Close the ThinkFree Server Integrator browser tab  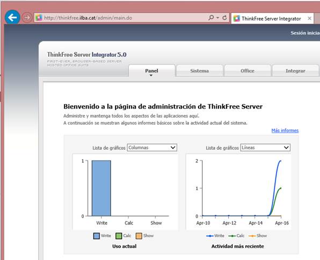click(x=309, y=18)
